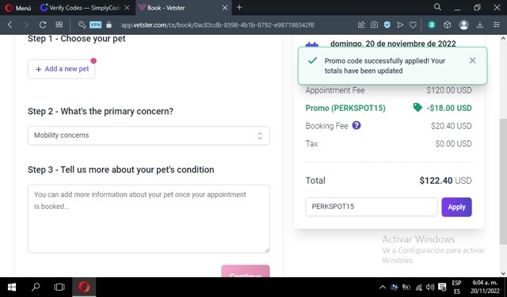Click the Opera taskbar icon
This screenshot has width=507, height=297.
pyautogui.click(x=84, y=287)
